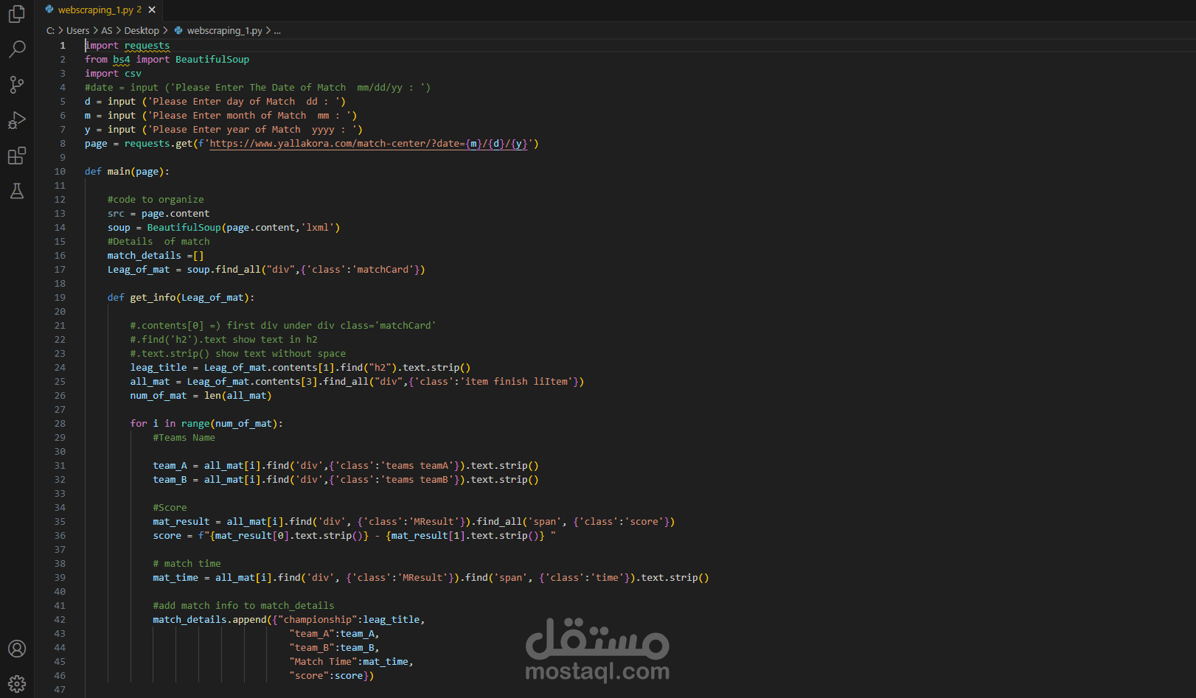
Task: Click the '"score":score})' dictionary entry
Action: [332, 676]
